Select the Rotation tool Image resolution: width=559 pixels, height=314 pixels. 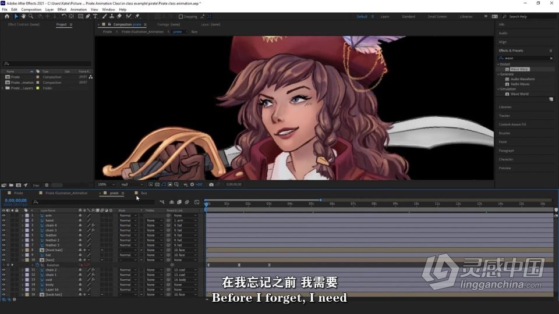coord(64,16)
